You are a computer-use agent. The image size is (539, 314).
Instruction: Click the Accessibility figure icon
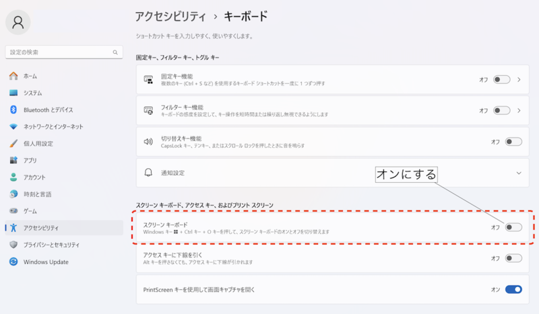[13, 227]
